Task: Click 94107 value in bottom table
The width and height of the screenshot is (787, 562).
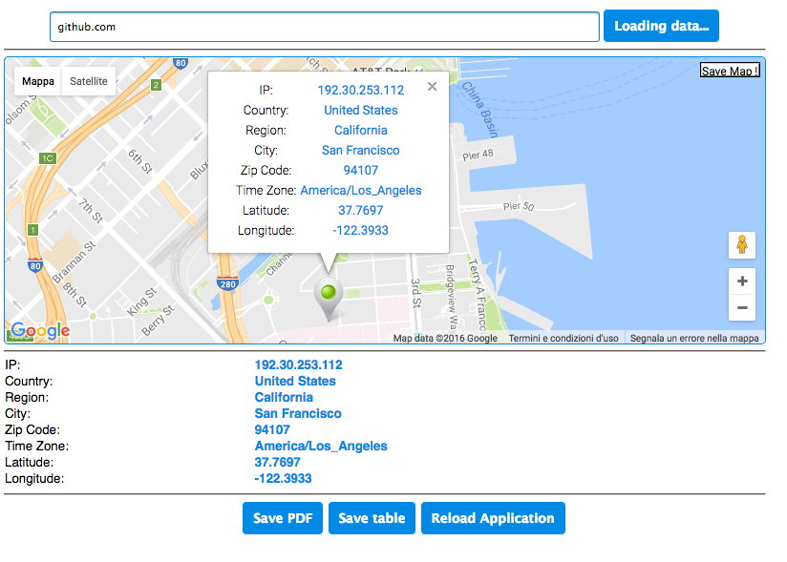Action: point(272,430)
